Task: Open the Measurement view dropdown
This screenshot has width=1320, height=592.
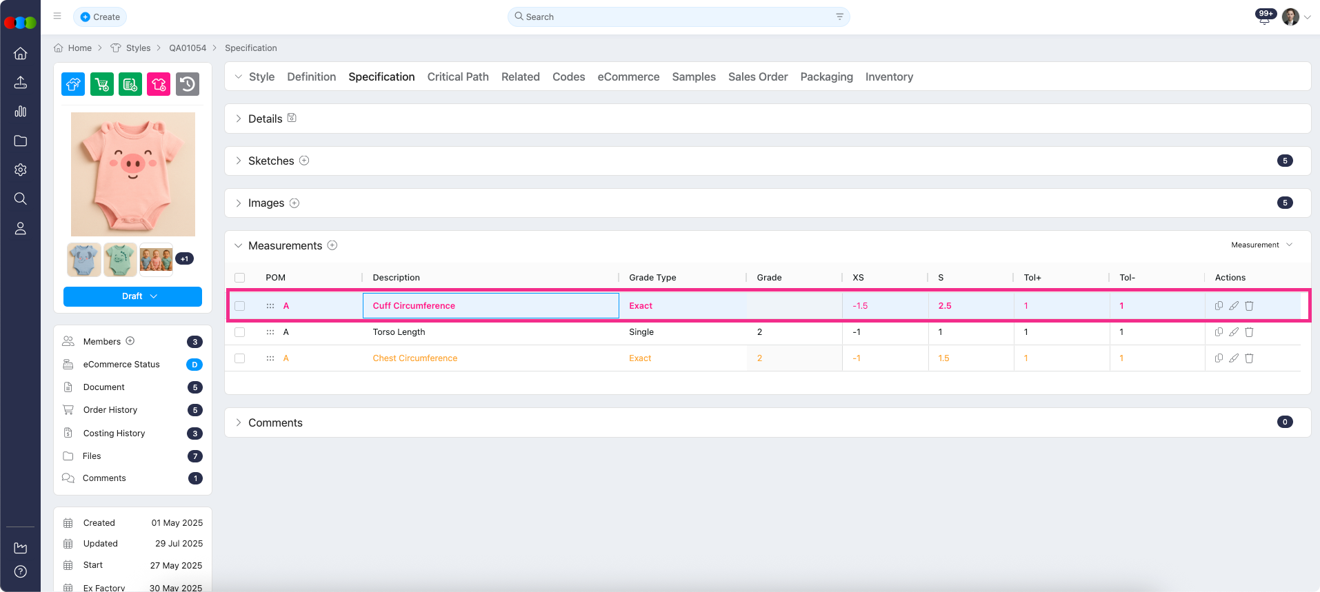Action: click(x=1261, y=245)
